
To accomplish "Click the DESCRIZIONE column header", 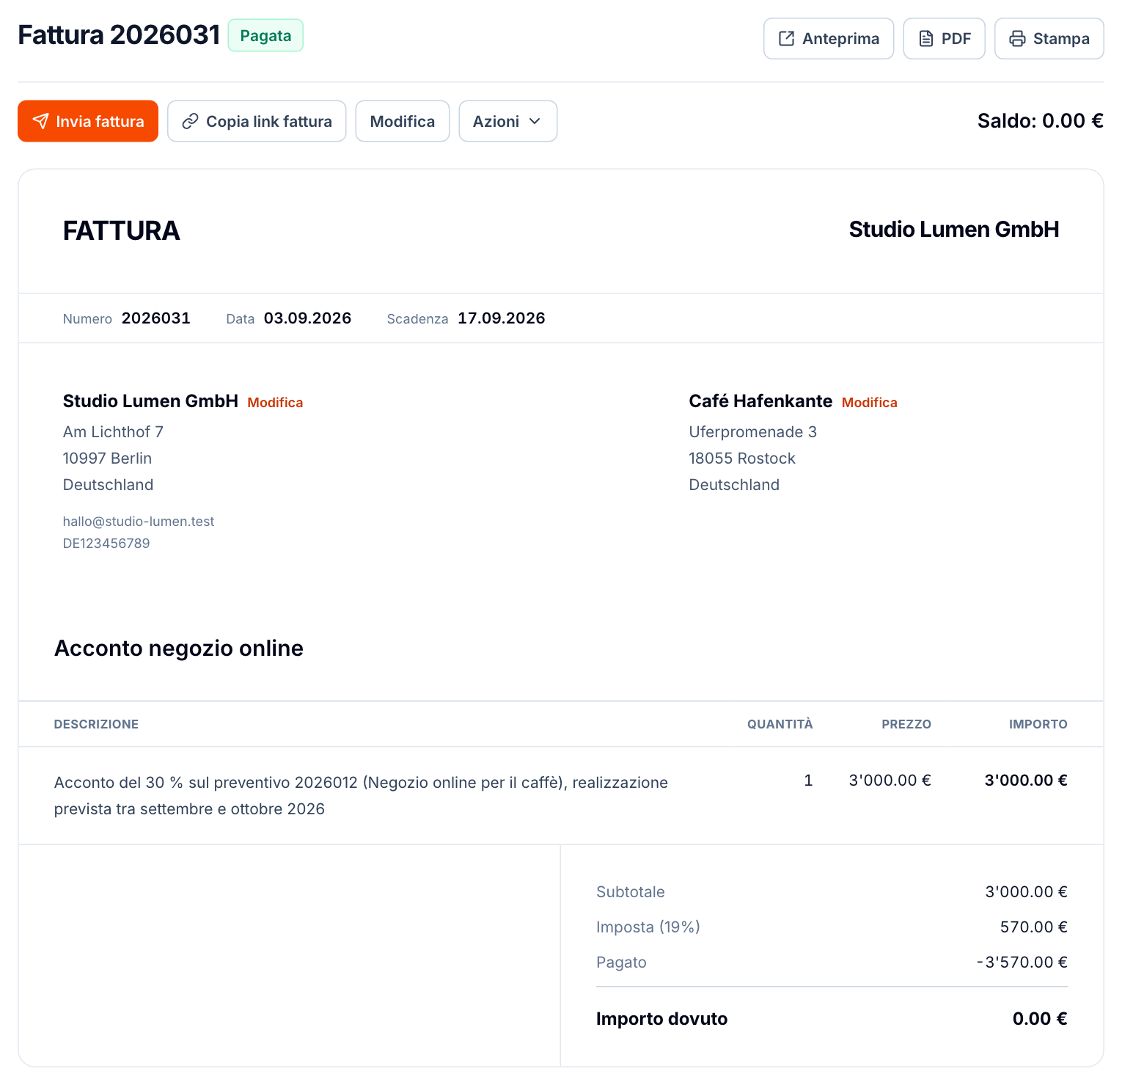I will point(96,724).
